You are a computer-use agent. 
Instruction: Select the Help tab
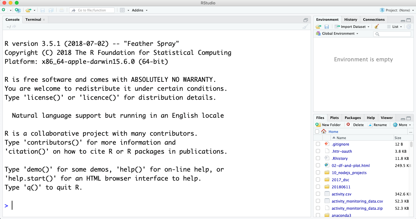click(371, 118)
